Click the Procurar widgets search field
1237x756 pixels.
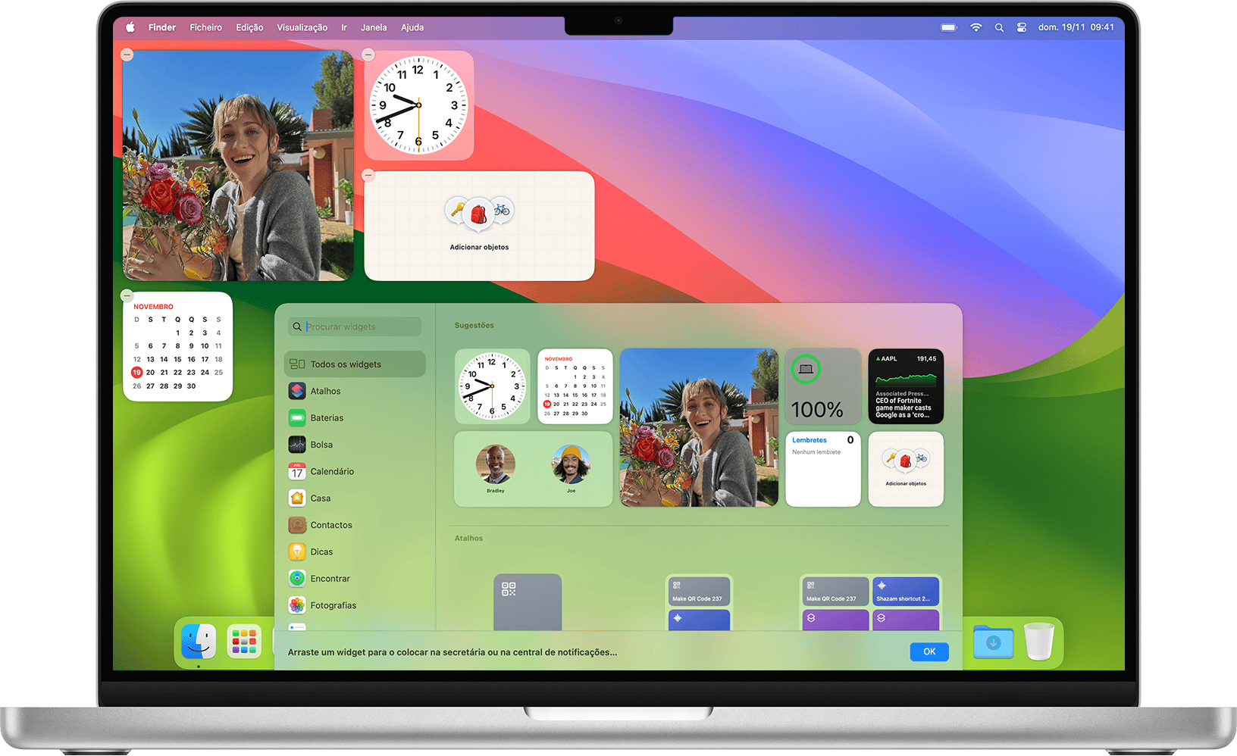355,326
